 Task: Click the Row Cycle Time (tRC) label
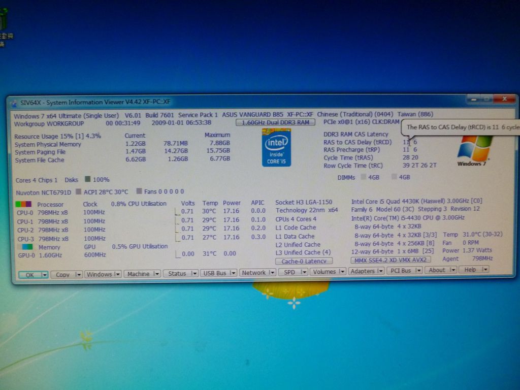click(x=353, y=166)
